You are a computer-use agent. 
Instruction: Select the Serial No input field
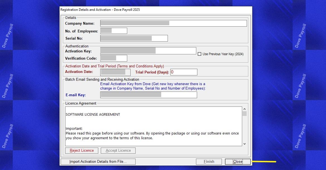134,38
